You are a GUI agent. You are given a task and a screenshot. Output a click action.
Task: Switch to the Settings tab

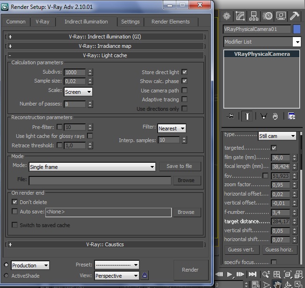pos(131,22)
